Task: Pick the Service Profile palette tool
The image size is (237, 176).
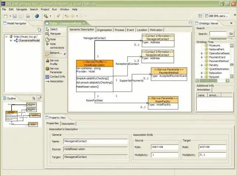Action: click(54, 62)
